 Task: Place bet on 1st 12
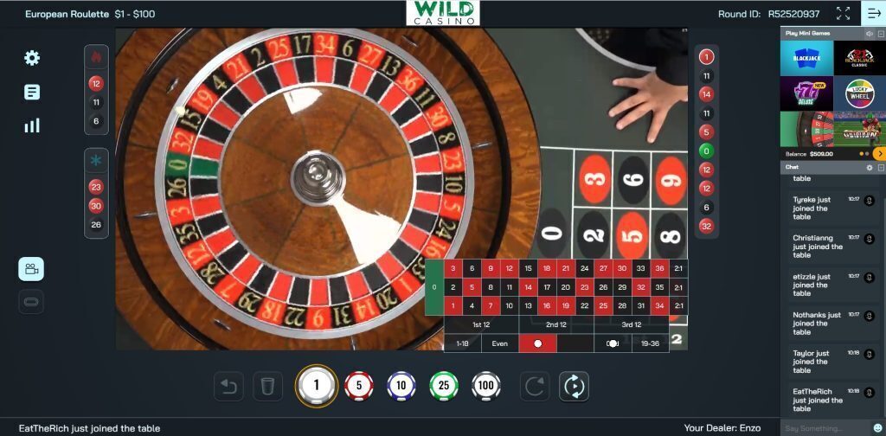[481, 324]
